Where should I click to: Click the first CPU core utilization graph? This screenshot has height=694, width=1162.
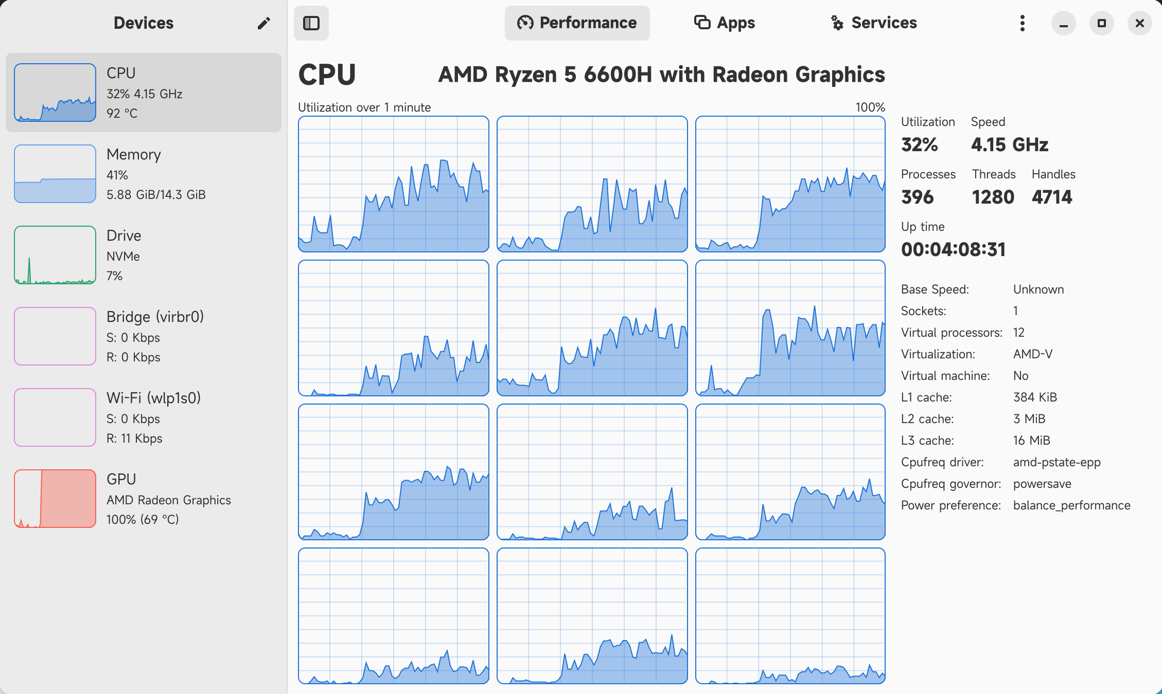tap(394, 184)
